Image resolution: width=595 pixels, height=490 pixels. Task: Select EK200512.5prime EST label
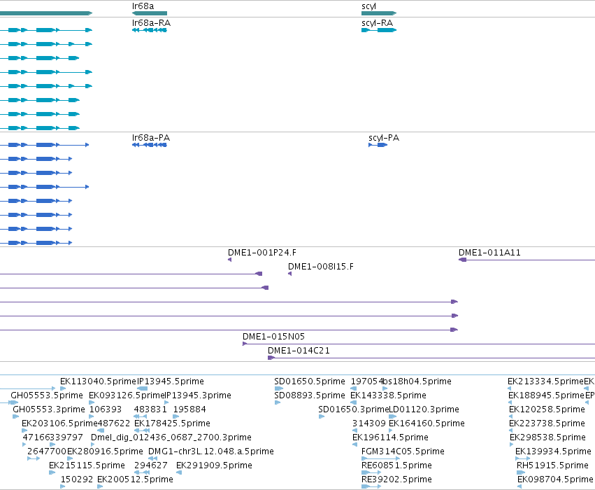(x=135, y=479)
